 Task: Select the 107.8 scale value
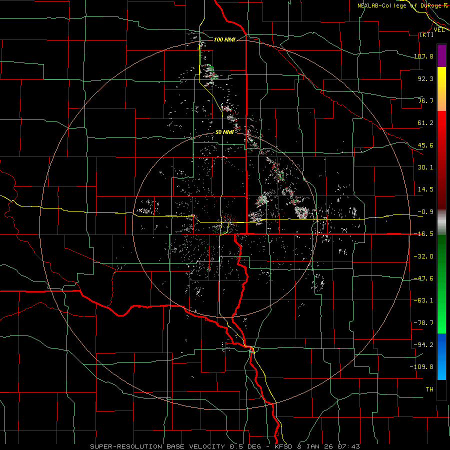[423, 56]
